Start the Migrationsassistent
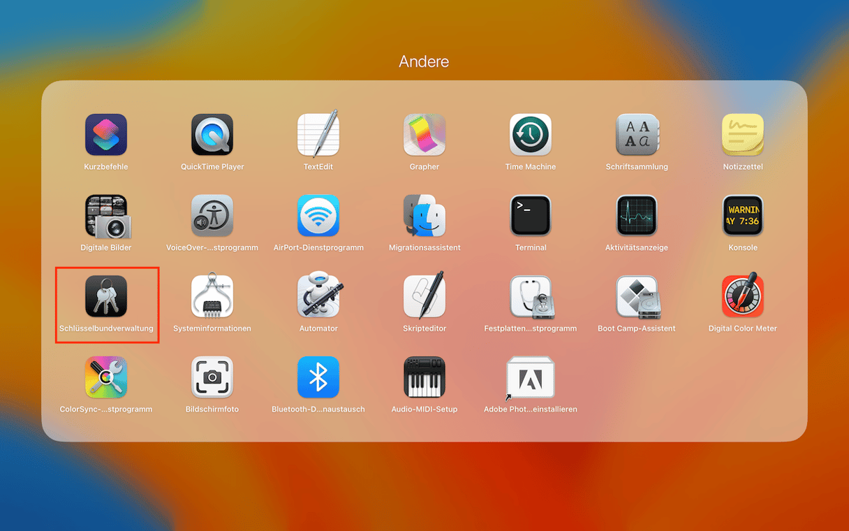The height and width of the screenshot is (531, 849). (x=424, y=216)
